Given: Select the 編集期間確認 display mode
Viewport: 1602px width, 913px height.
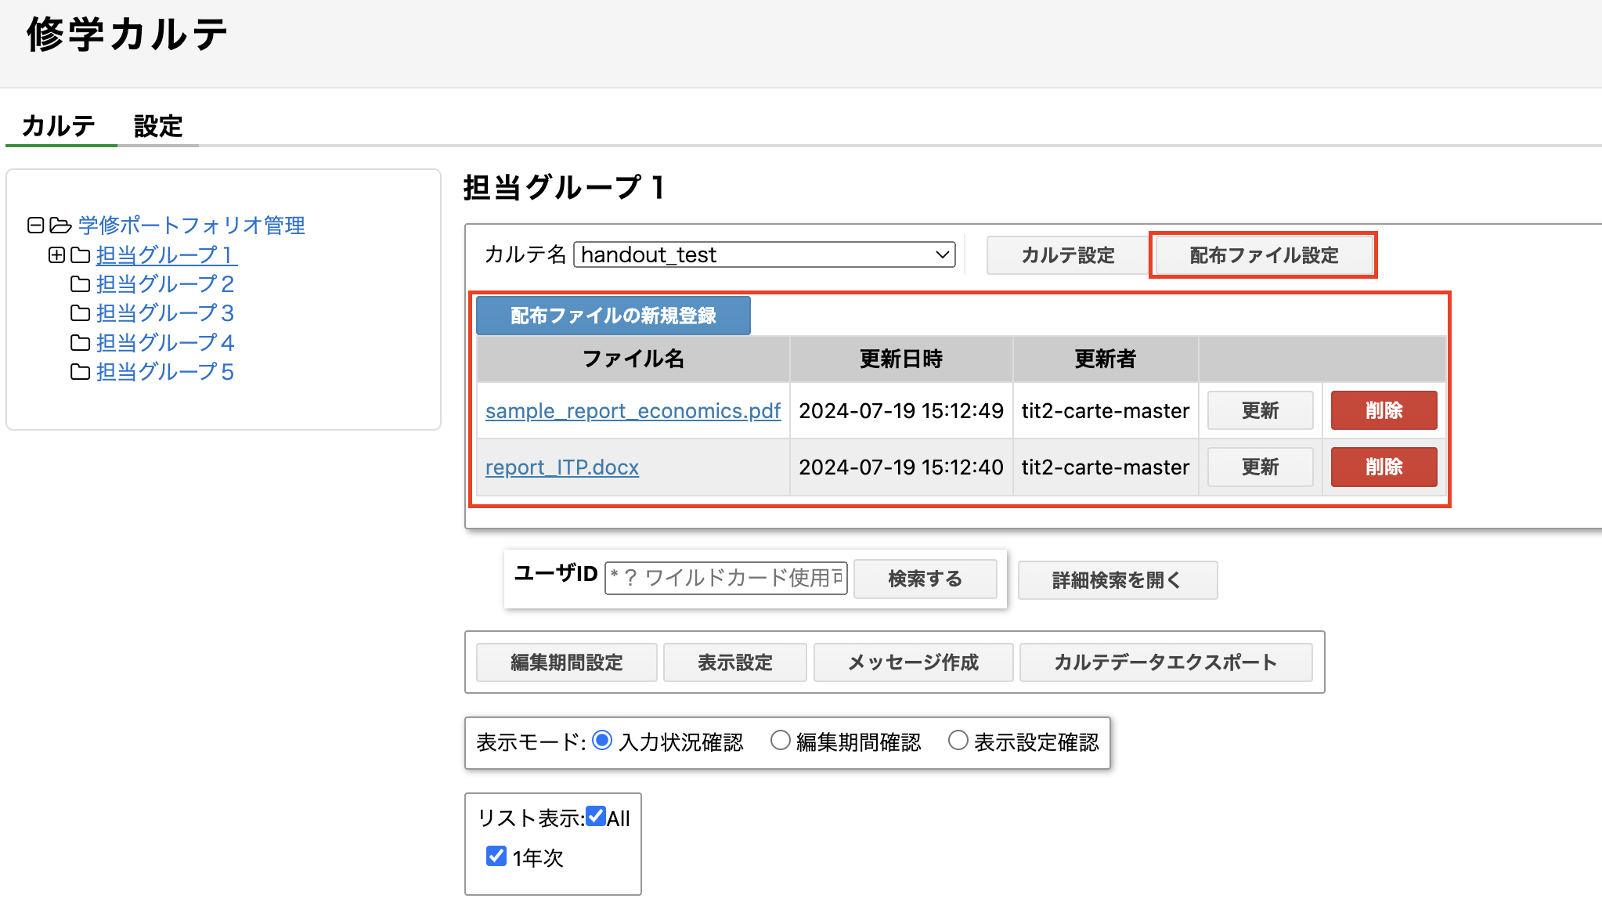Looking at the screenshot, I should tap(780, 741).
